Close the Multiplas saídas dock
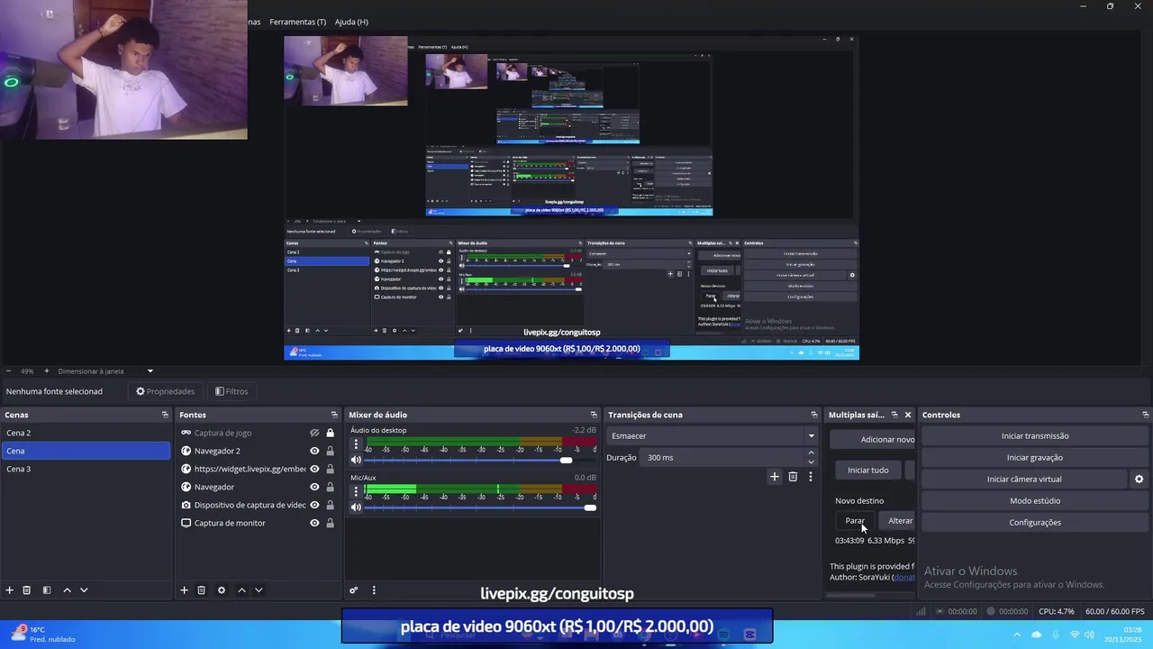Screen dimensions: 1153x649 point(908,415)
